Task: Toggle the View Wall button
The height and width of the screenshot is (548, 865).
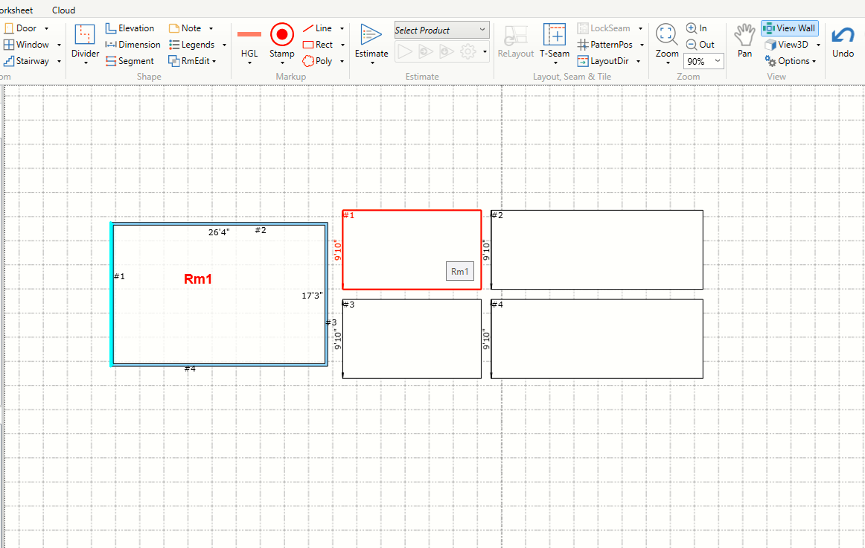Action: (790, 28)
